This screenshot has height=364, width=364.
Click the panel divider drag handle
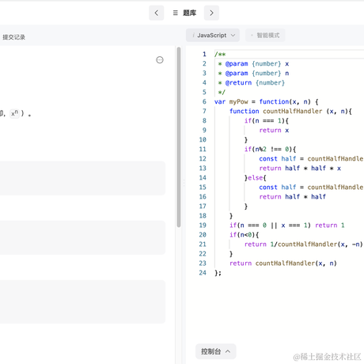[x=184, y=183]
